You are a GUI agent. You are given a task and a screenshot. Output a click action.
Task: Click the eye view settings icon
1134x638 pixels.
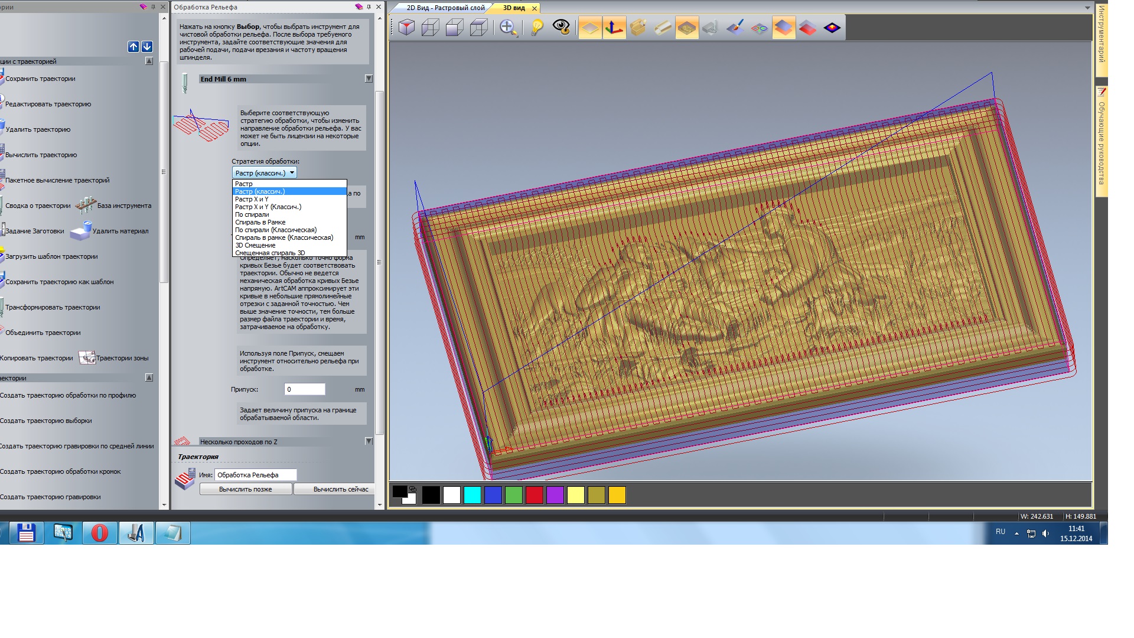click(561, 28)
